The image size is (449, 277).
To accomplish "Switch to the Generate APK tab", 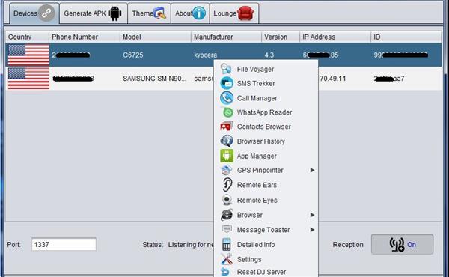I will (93, 13).
